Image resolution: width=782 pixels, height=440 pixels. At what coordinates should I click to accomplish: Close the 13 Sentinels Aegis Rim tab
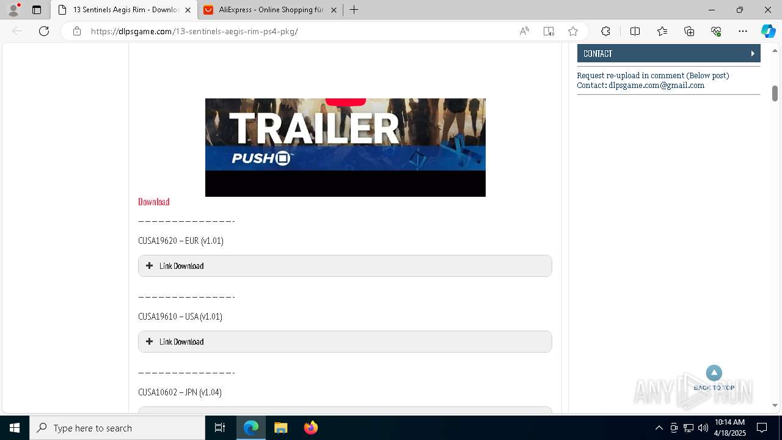click(188, 10)
